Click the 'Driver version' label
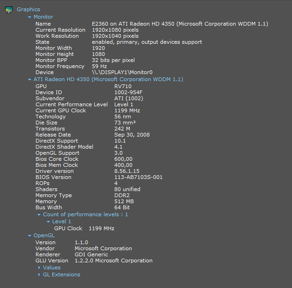Viewport: 292px width, 288px height. click(x=55, y=171)
